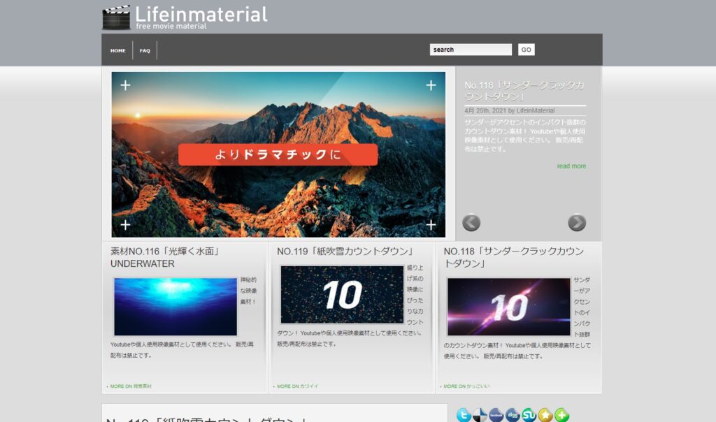
Task: Advance slider with right arrow button
Action: (x=577, y=222)
